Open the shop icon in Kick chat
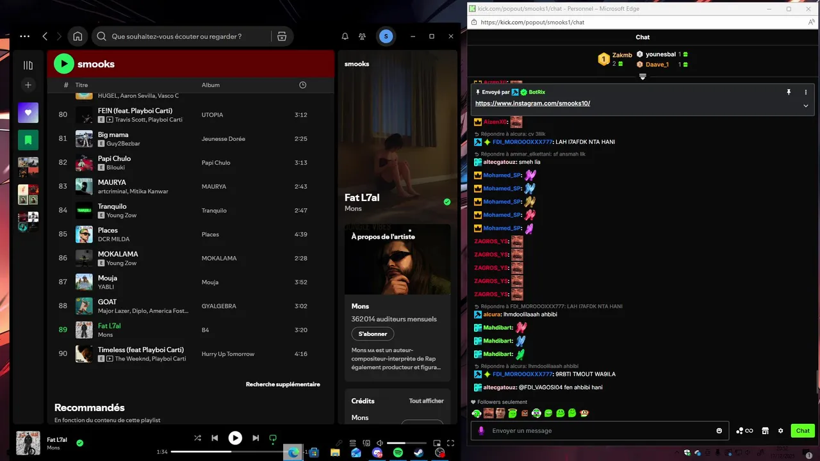820x461 pixels. tap(765, 431)
